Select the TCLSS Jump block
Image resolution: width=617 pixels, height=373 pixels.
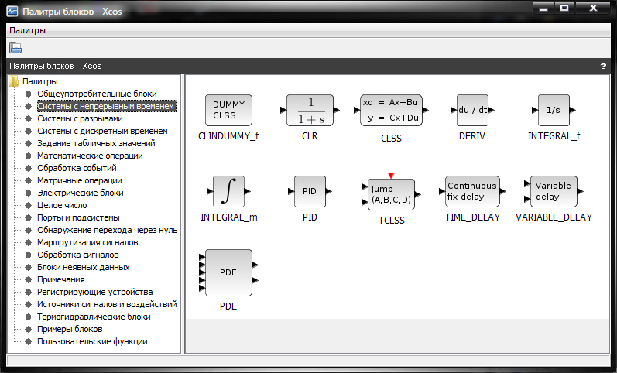pos(391,193)
